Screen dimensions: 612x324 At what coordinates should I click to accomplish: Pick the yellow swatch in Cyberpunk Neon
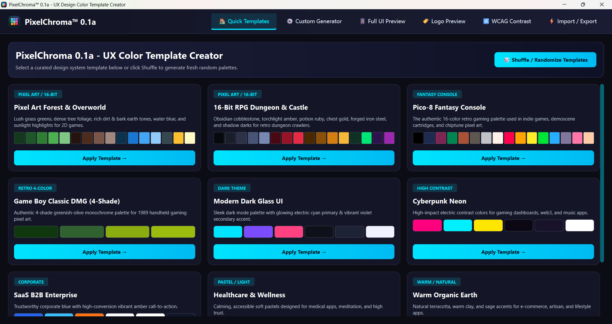pos(488,225)
